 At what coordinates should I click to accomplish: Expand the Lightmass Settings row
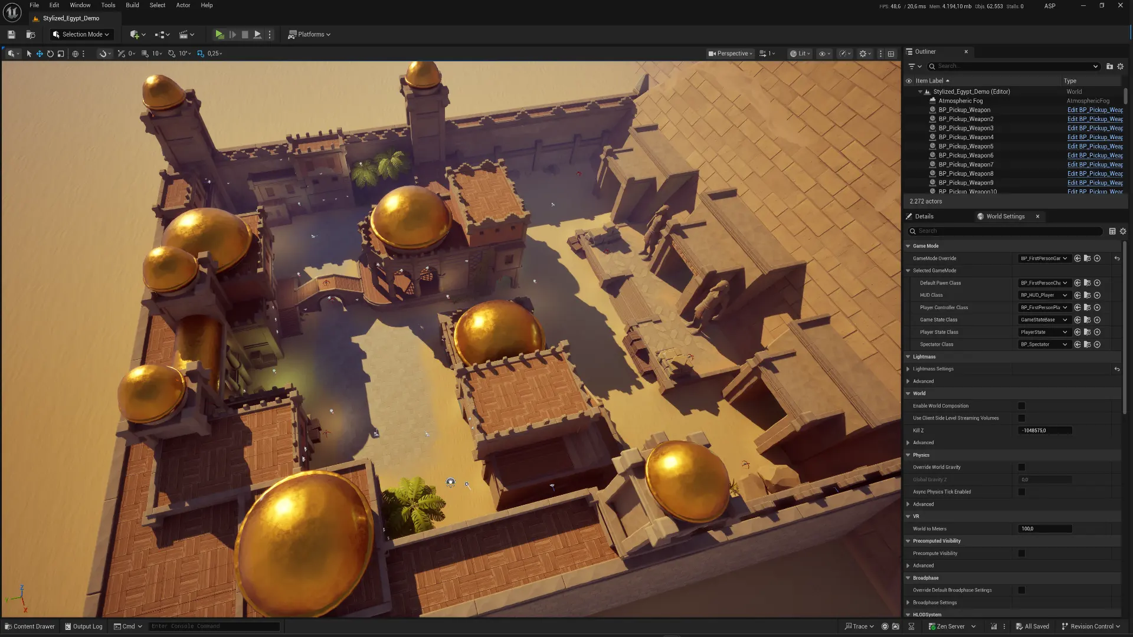(x=908, y=369)
